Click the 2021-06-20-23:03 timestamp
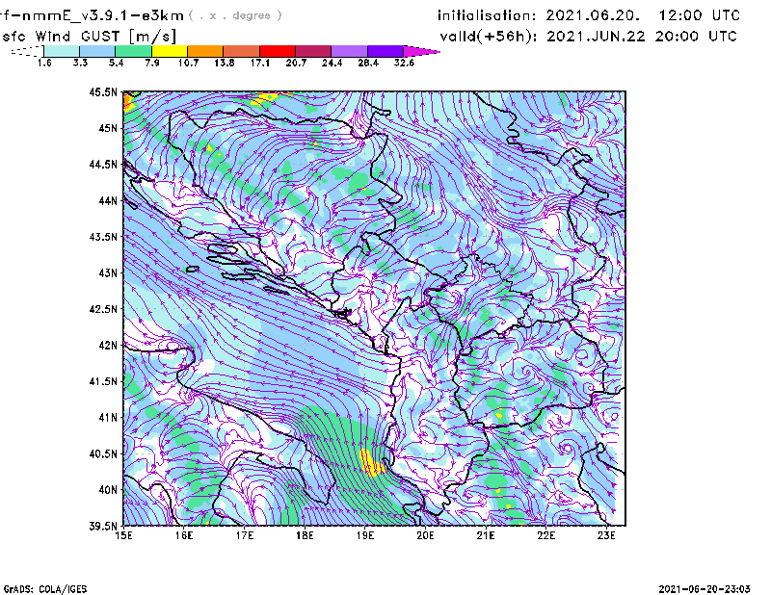The image size is (771, 595). pyautogui.click(x=705, y=589)
